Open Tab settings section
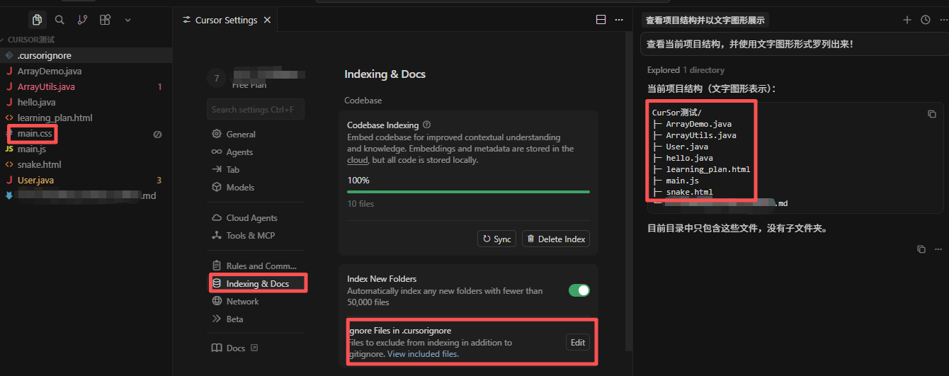The image size is (949, 376). point(256,169)
